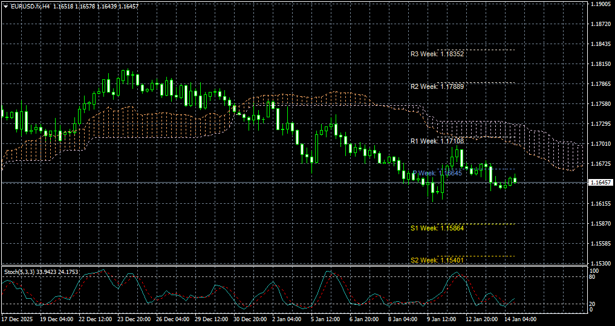The height and width of the screenshot is (326, 615).
Task: Click the 29 Dec 12:00 time axis label
Action: coord(210,319)
